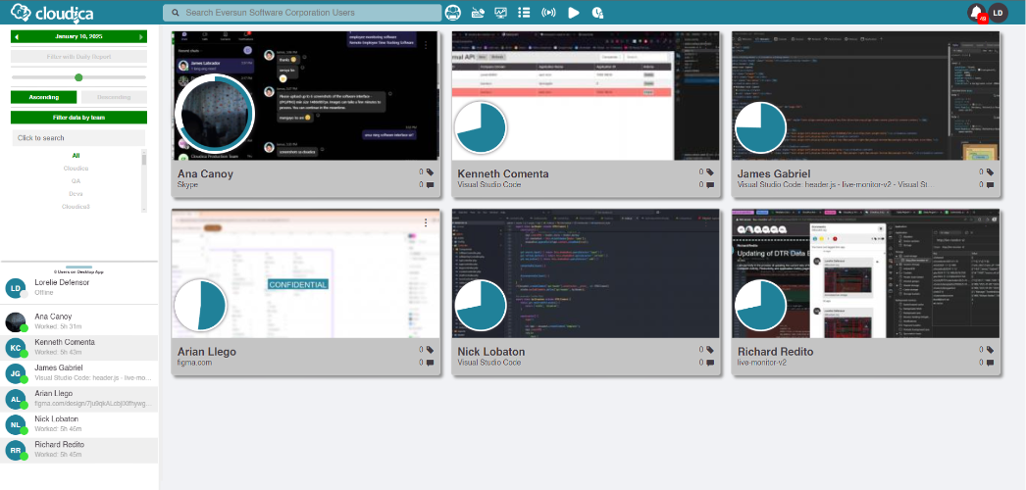Open the monitor analytics chart icon
The height and width of the screenshot is (490, 1026).
[x=500, y=13]
